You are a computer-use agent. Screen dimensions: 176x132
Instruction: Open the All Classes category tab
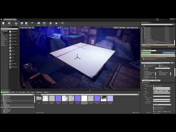pos(4,45)
